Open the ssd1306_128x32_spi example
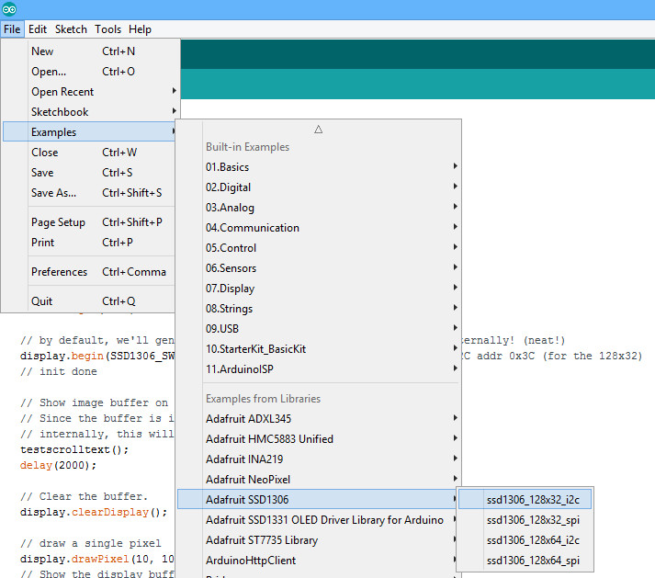 525,520
